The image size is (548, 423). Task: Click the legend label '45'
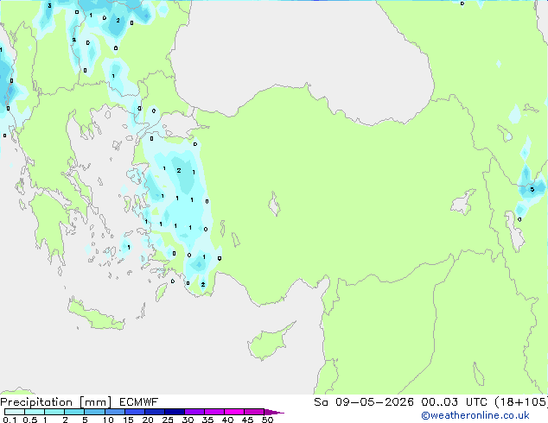pos(247,420)
